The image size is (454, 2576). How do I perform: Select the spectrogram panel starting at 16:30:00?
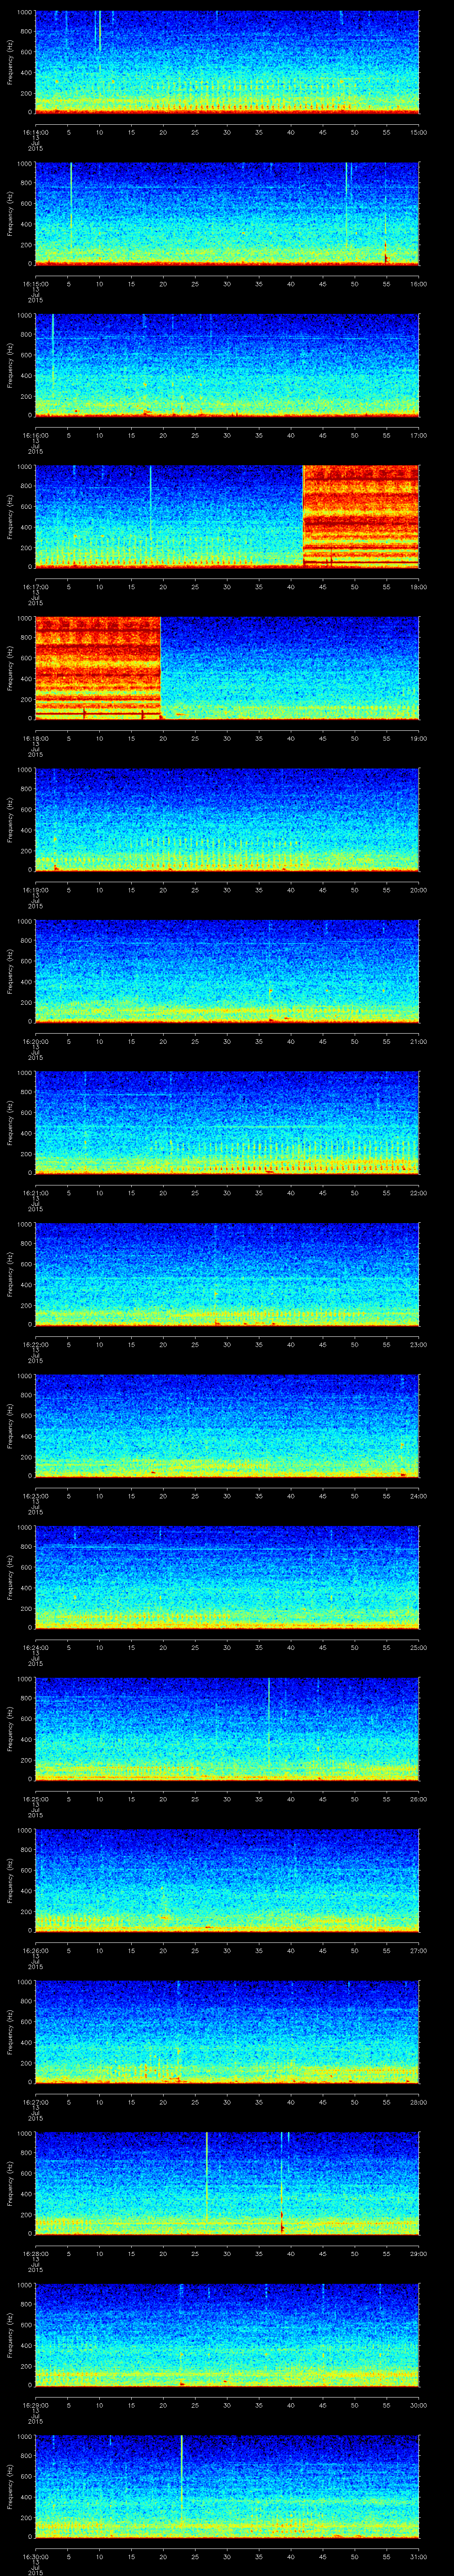227,2486
